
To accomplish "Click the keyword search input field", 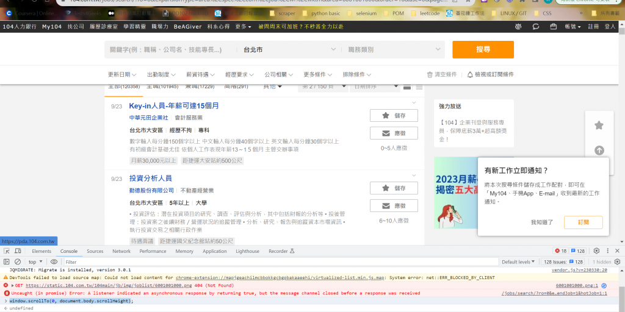I will [172, 50].
